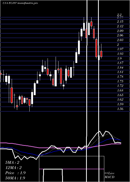Select the 1.97 price axis label
The width and height of the screenshot is (130, 182).
pos(120,49)
